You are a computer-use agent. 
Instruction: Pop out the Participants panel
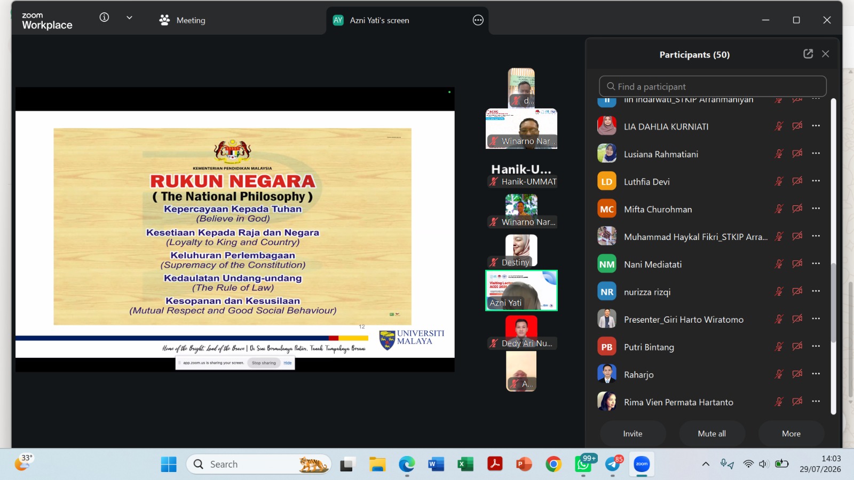pyautogui.click(x=808, y=54)
